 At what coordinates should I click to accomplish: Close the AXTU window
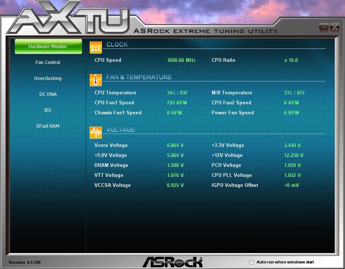[x=334, y=27]
